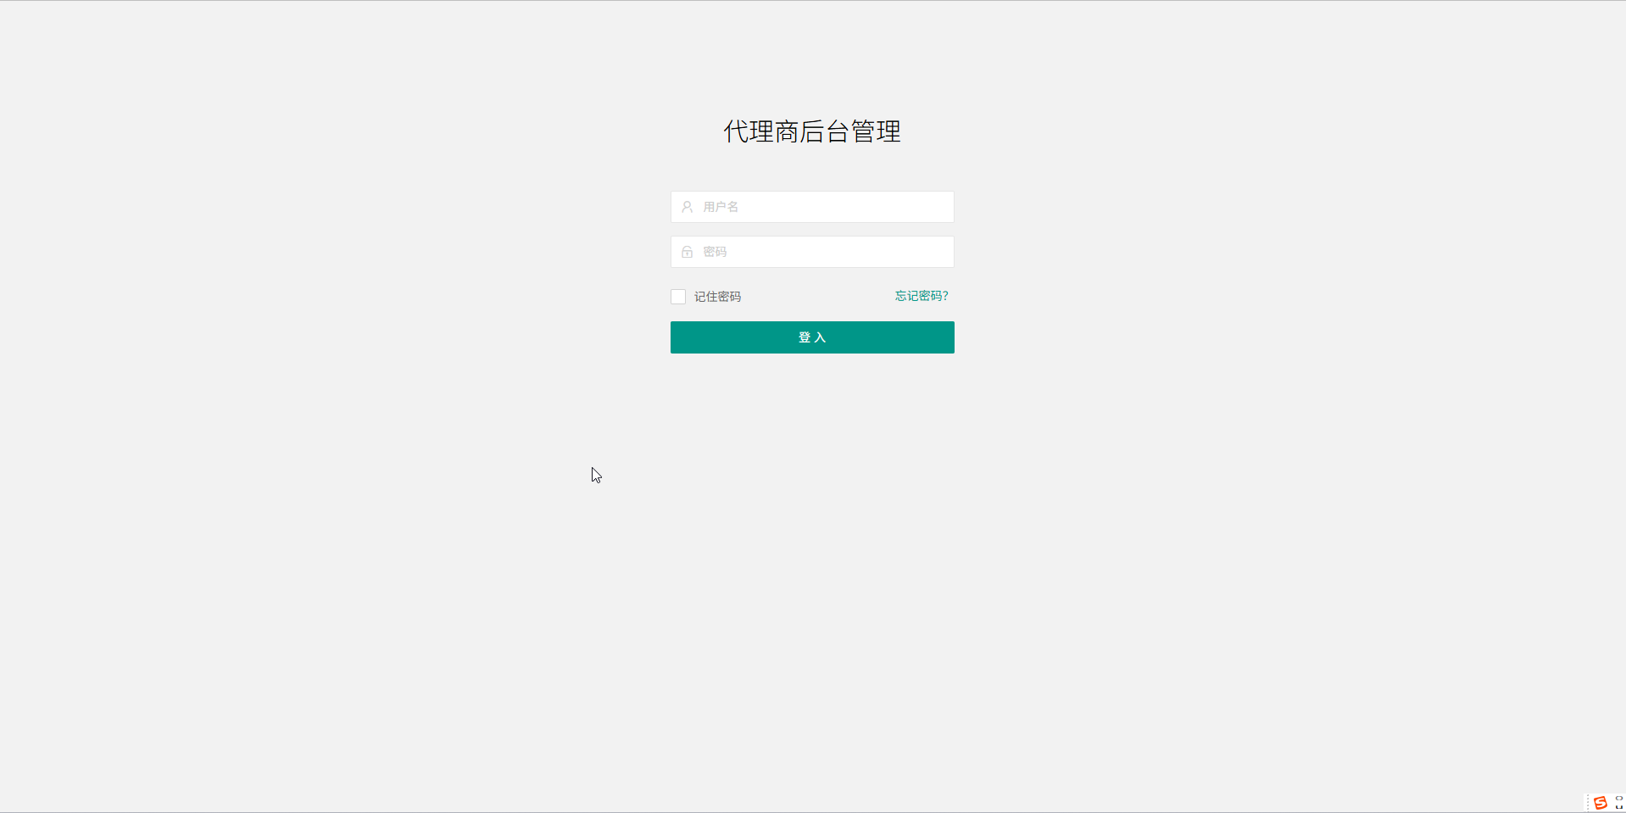Click the icon right of Sogou S logo
This screenshot has height=813, width=1626.
pyautogui.click(x=1618, y=803)
